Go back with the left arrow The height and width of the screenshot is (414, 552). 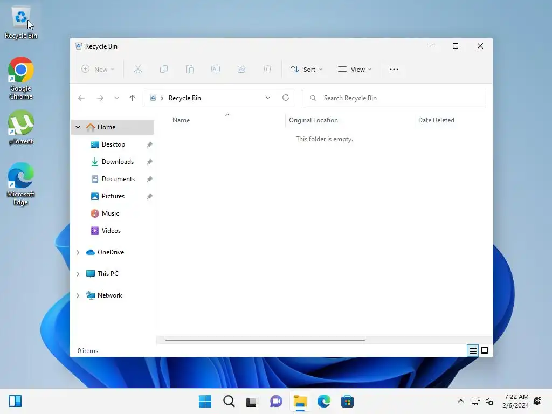pyautogui.click(x=81, y=98)
